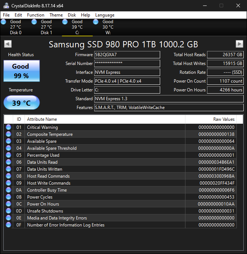The image size is (247, 254).
Task: Open the Function menu
Action: point(36,15)
